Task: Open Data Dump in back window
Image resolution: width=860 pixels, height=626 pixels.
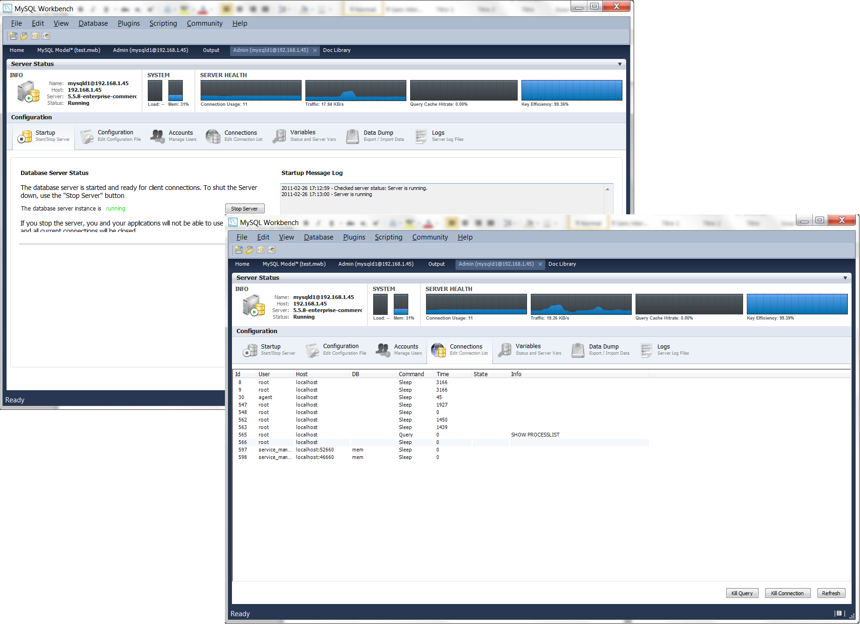Action: (x=375, y=136)
